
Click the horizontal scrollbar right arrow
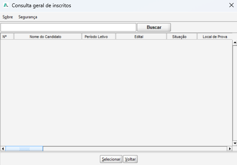pos(230,148)
